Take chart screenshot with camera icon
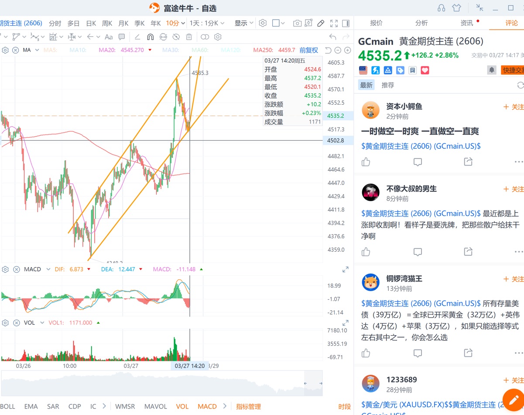This screenshot has width=524, height=415. pos(297,23)
